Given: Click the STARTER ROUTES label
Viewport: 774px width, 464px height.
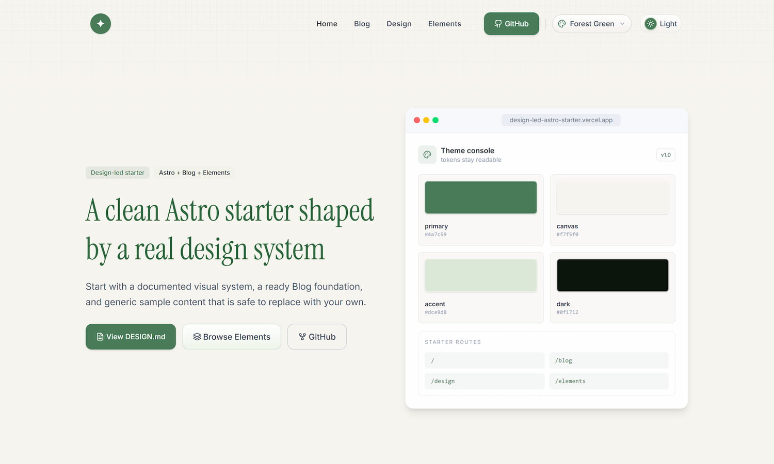Looking at the screenshot, I should coord(453,342).
